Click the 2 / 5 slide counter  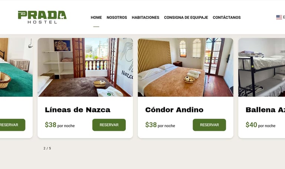47,148
